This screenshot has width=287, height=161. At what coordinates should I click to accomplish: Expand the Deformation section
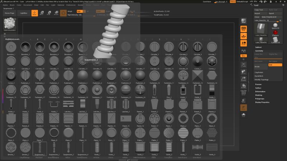point(260,92)
